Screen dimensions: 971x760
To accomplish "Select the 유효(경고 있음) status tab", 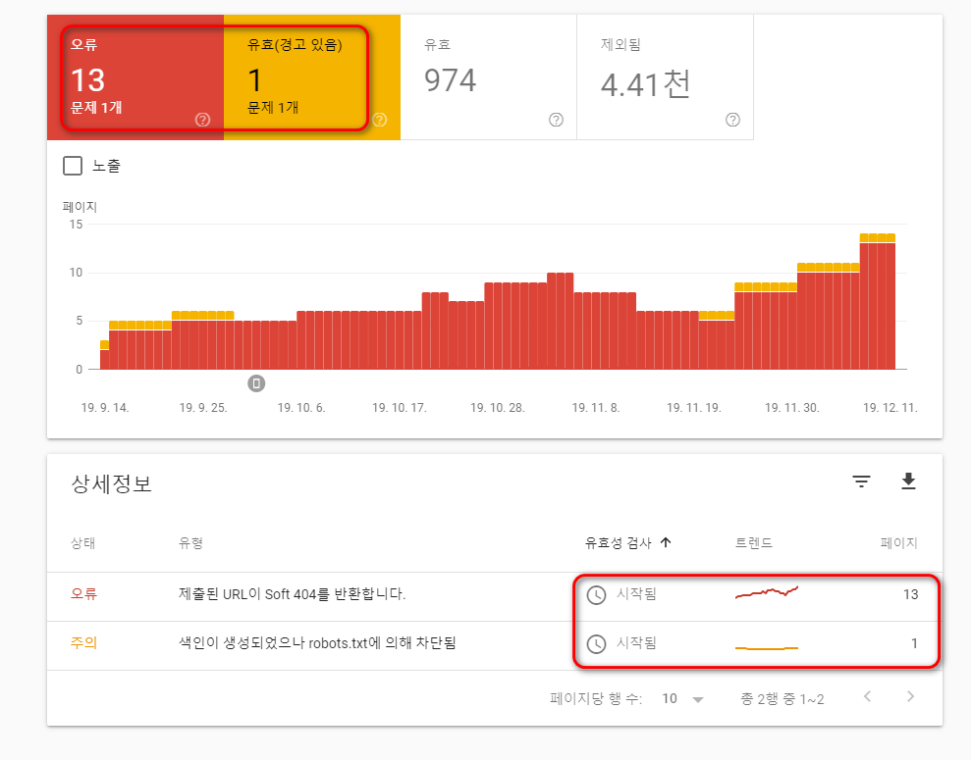I will coord(312,77).
